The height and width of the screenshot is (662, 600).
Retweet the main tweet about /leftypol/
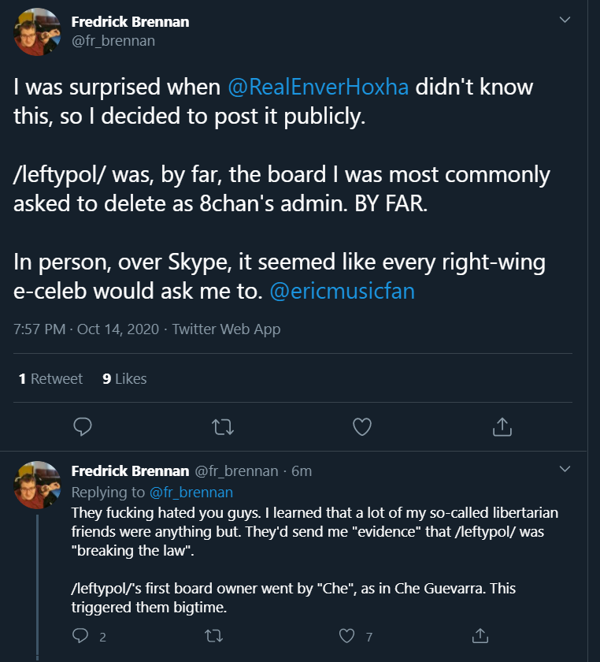[x=222, y=427]
